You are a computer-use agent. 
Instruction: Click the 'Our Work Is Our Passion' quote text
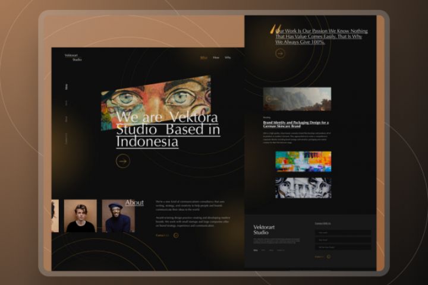click(x=321, y=36)
